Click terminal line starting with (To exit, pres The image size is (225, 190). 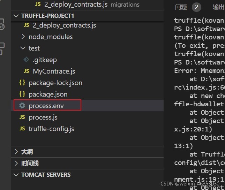coord(200,46)
